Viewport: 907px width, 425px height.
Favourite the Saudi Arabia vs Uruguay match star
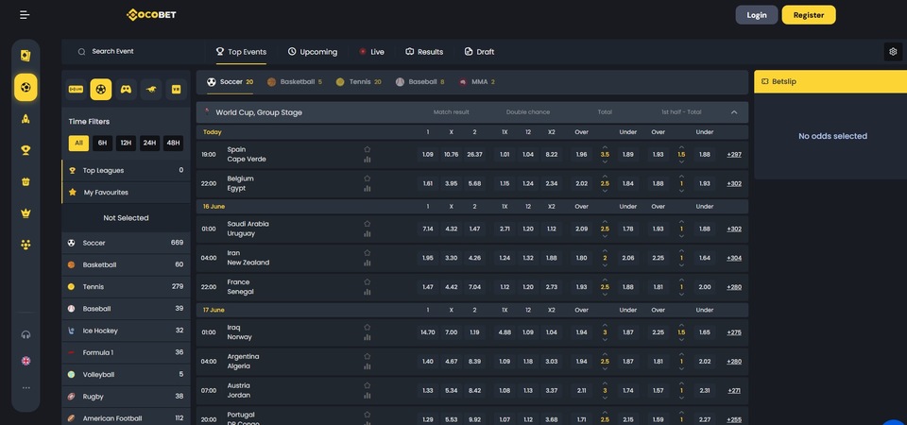tap(367, 224)
